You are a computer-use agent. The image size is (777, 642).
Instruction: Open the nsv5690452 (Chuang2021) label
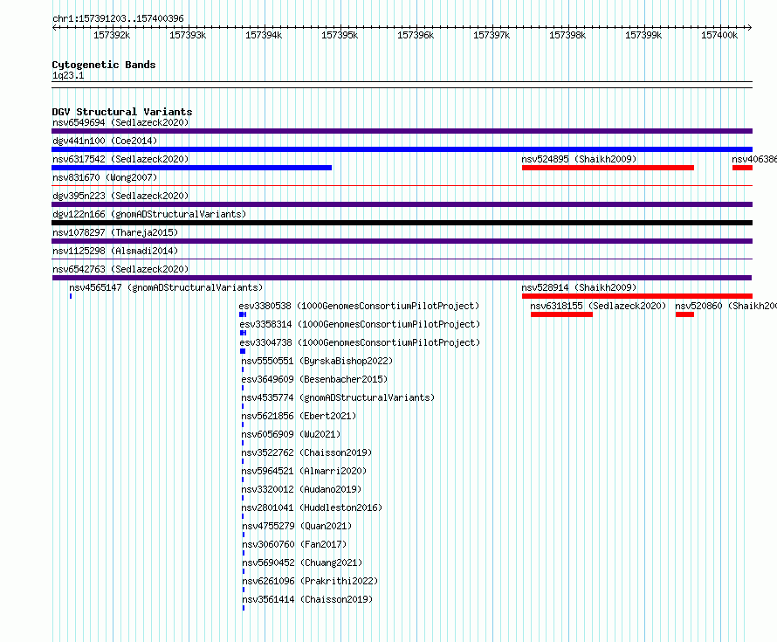[302, 563]
